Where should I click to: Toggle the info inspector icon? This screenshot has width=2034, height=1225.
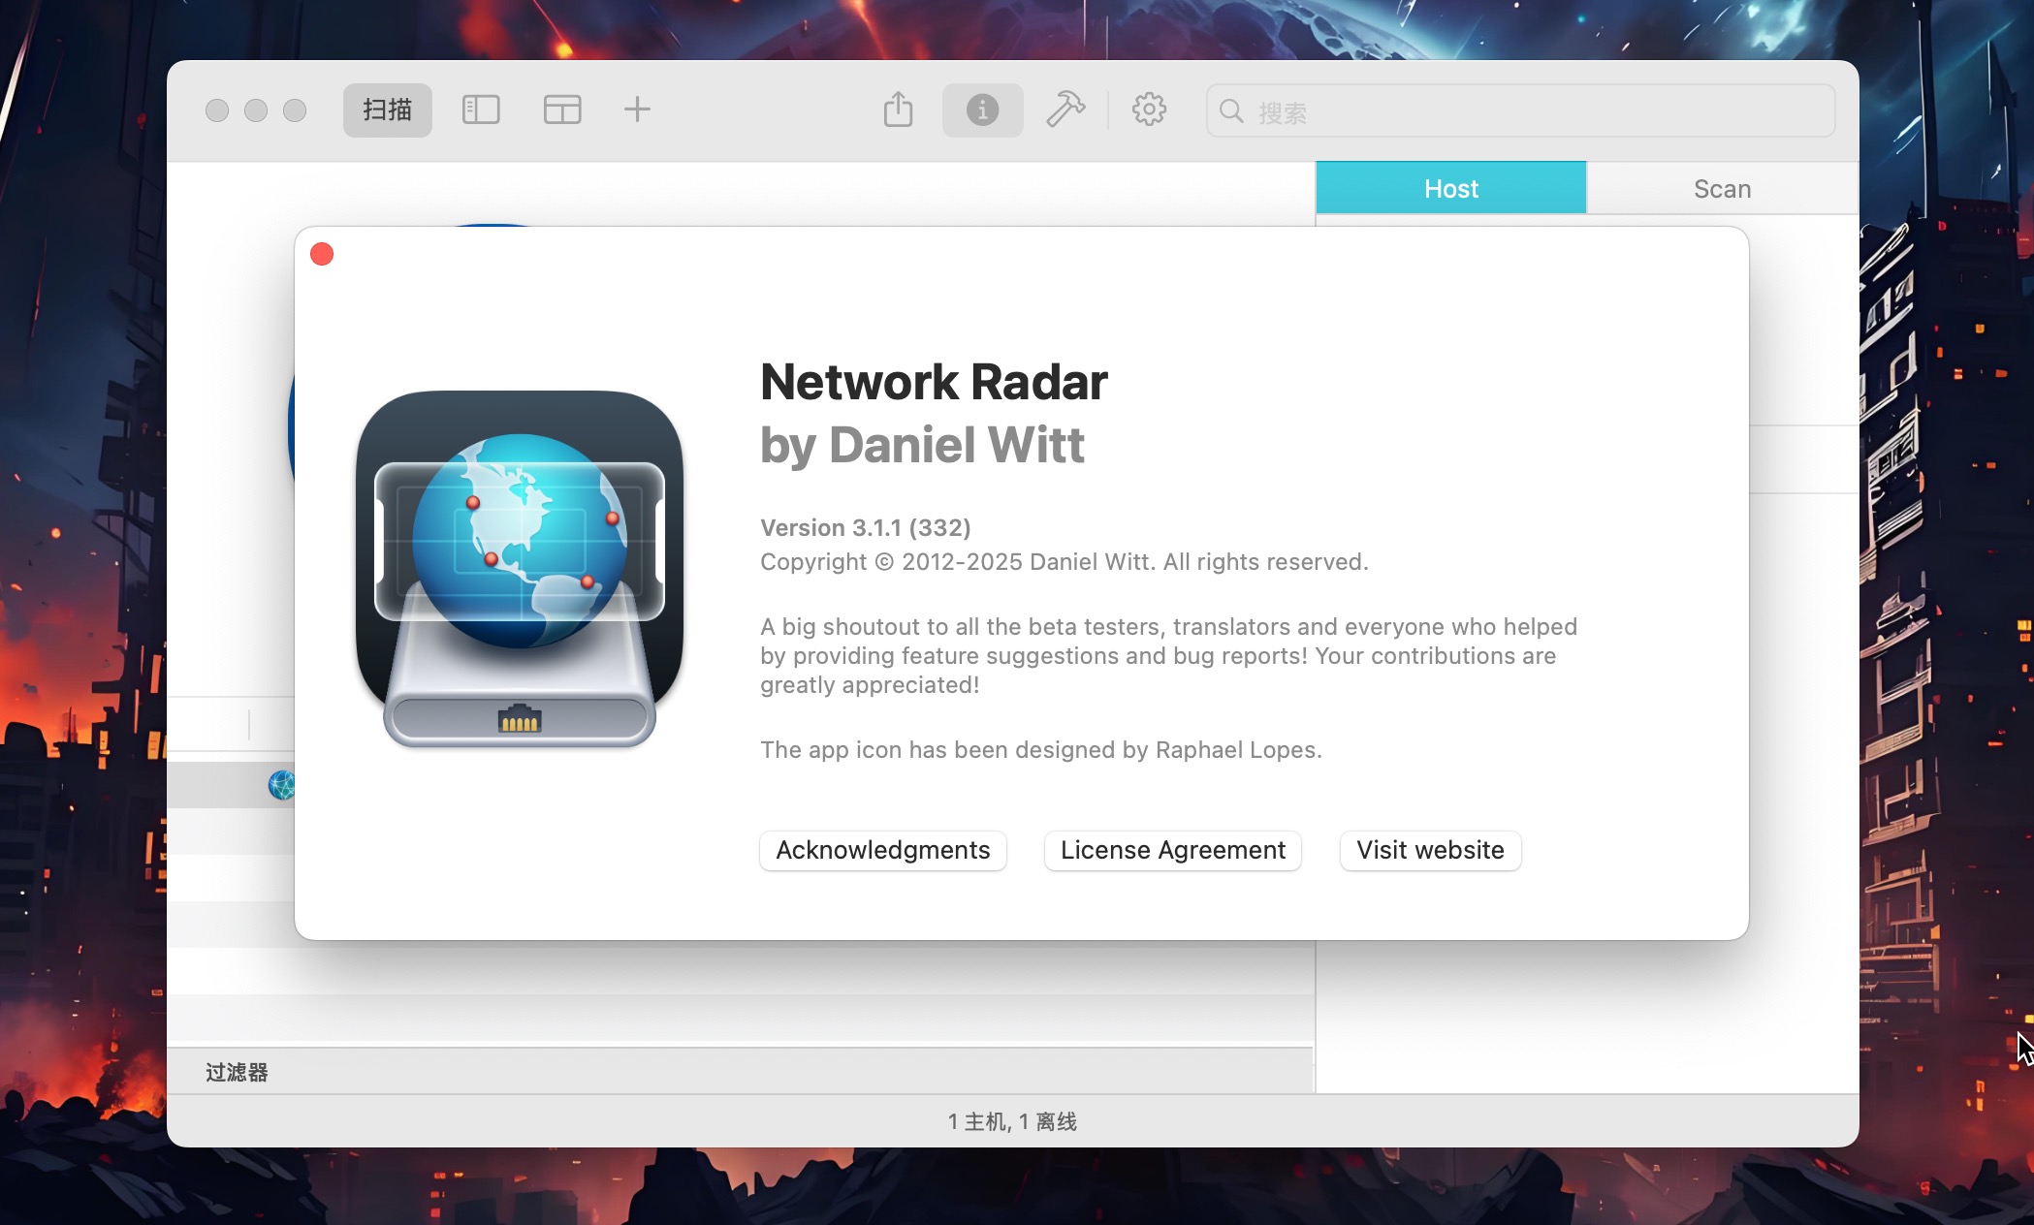(x=983, y=110)
